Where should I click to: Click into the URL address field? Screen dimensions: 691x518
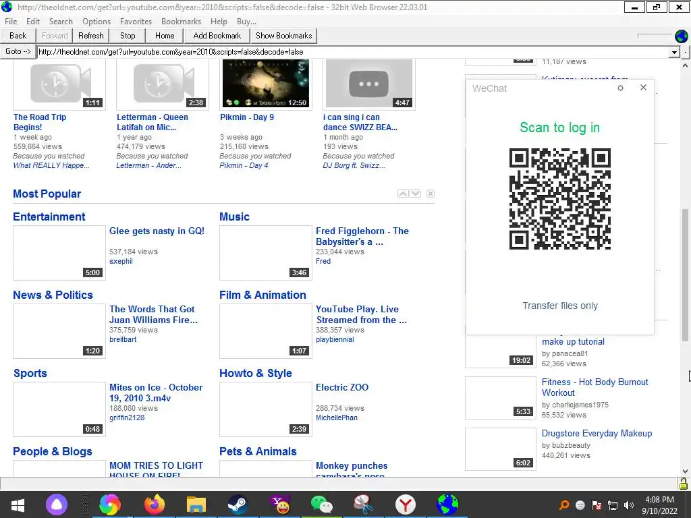tap(353, 52)
